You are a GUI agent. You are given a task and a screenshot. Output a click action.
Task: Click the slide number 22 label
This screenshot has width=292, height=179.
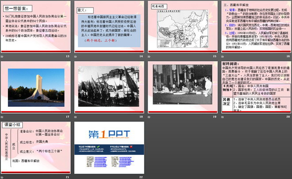[x=141, y=177]
